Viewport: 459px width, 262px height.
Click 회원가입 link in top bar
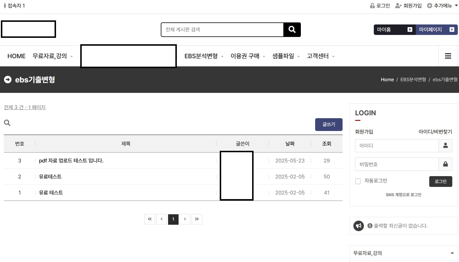click(409, 6)
